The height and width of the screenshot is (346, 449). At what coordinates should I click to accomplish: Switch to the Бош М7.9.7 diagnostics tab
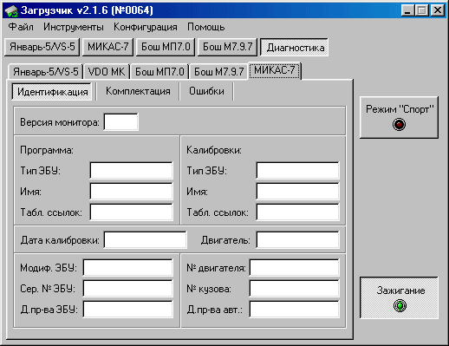point(218,71)
